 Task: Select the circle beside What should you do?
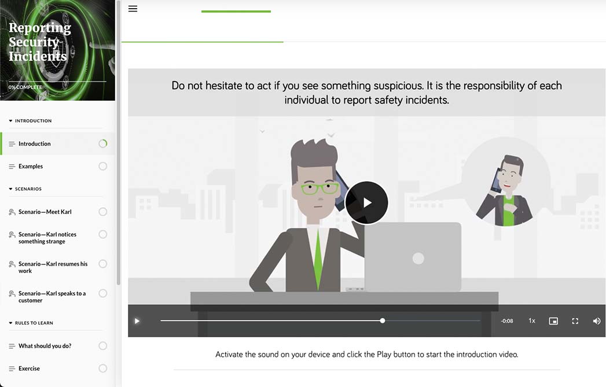click(102, 345)
